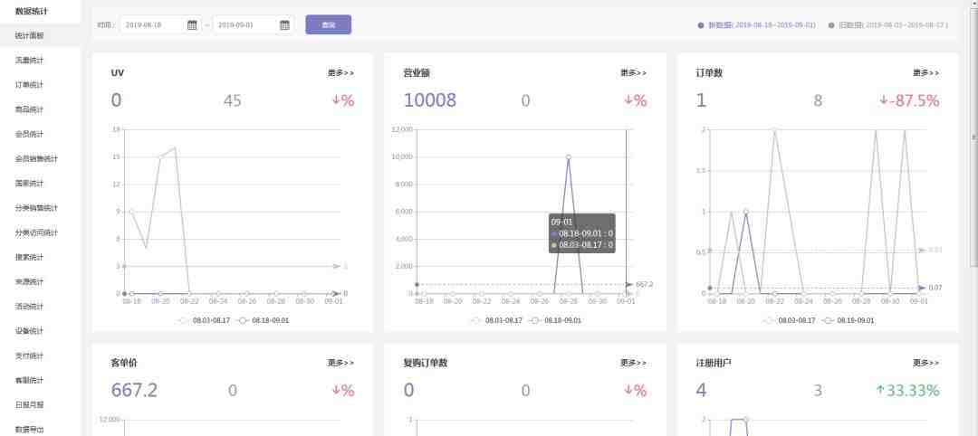978x436 pixels.
Task: Open 商品统计 in the sidebar
Action: [x=29, y=109]
